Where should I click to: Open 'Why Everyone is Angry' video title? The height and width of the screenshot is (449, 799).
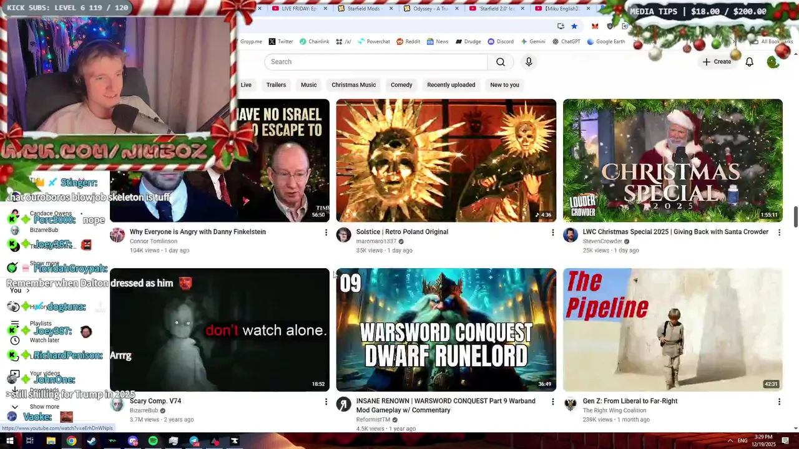coord(197,232)
